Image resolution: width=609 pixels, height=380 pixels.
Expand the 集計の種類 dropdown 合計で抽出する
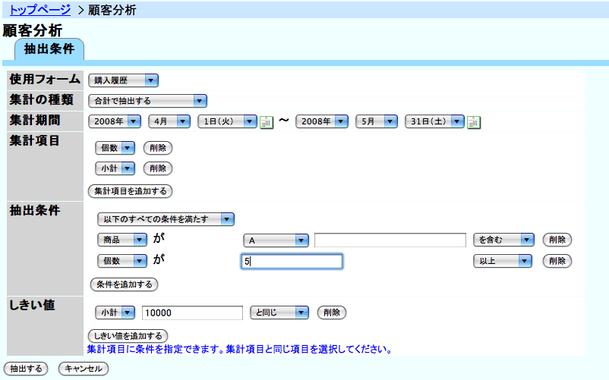(x=148, y=100)
